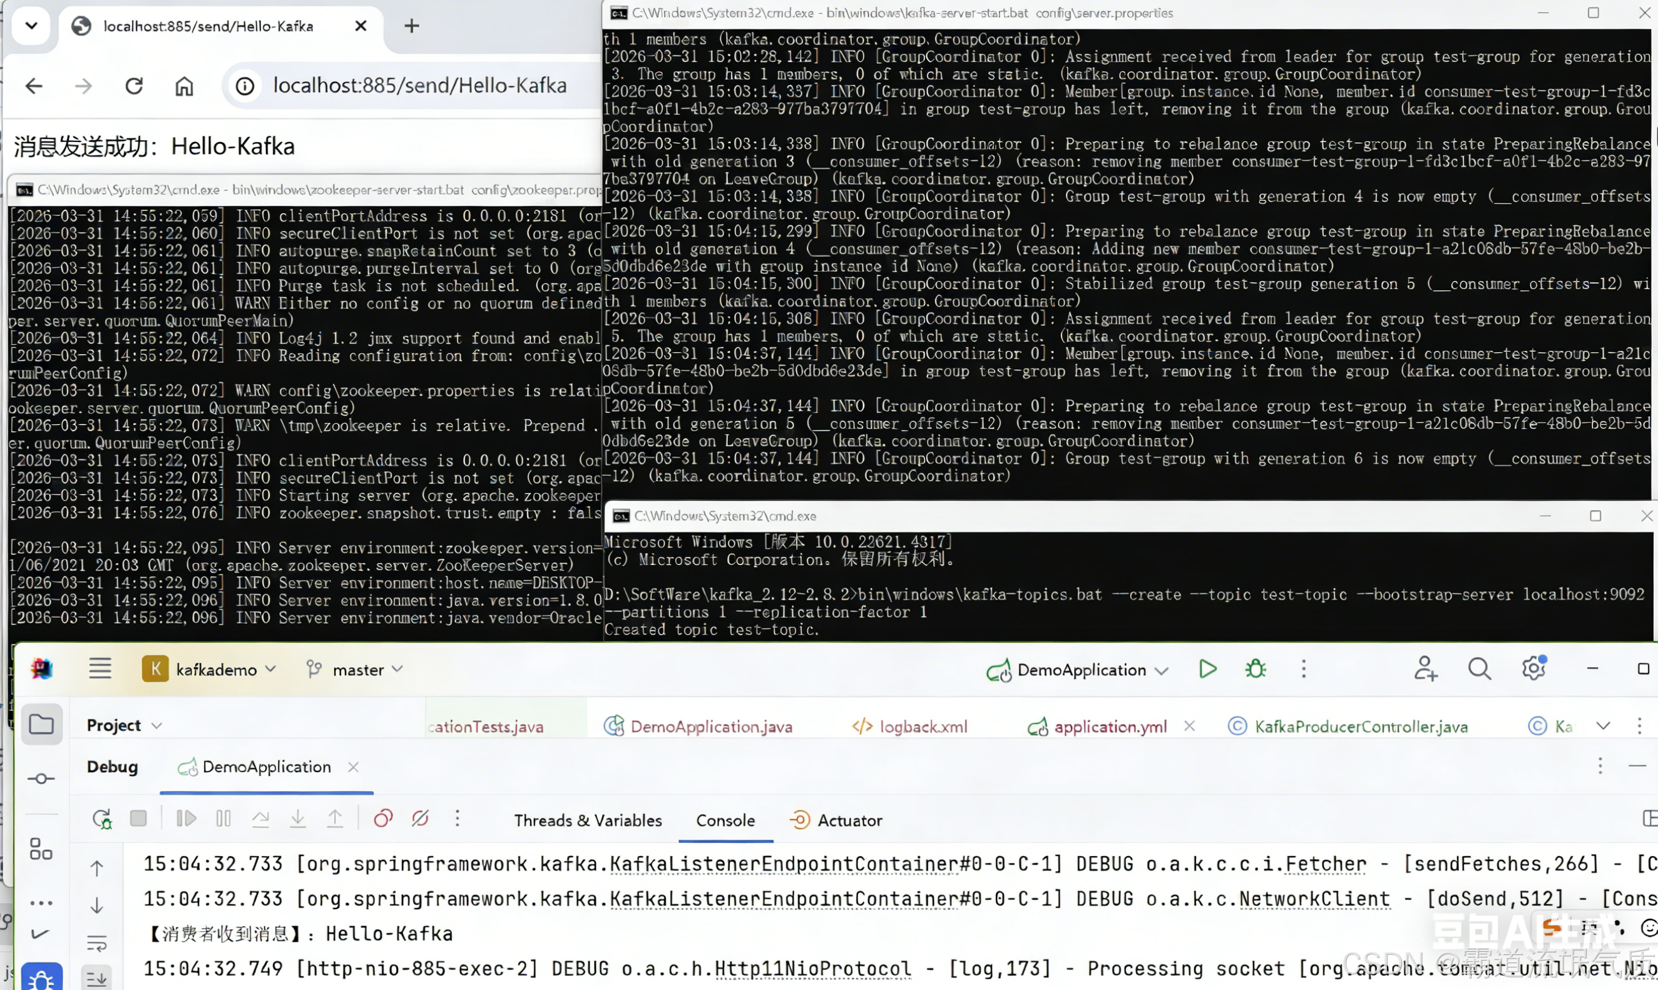Click the View Breakpoints icon
Image resolution: width=1658 pixels, height=990 pixels.
pos(383,819)
